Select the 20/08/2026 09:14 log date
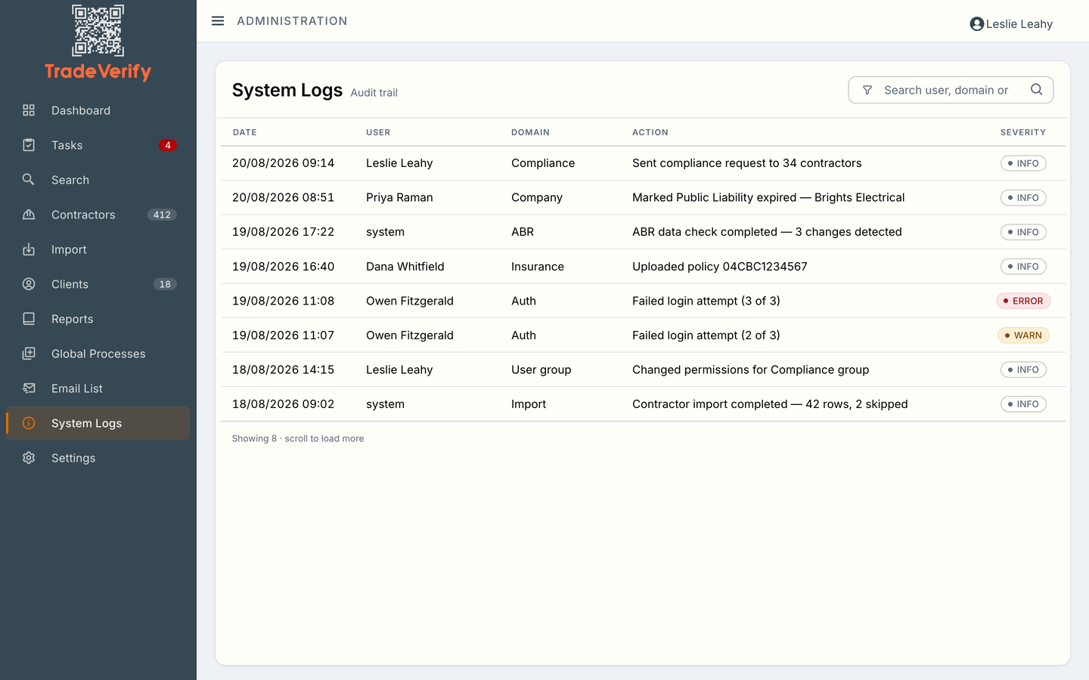Image resolution: width=1089 pixels, height=680 pixels. point(284,163)
